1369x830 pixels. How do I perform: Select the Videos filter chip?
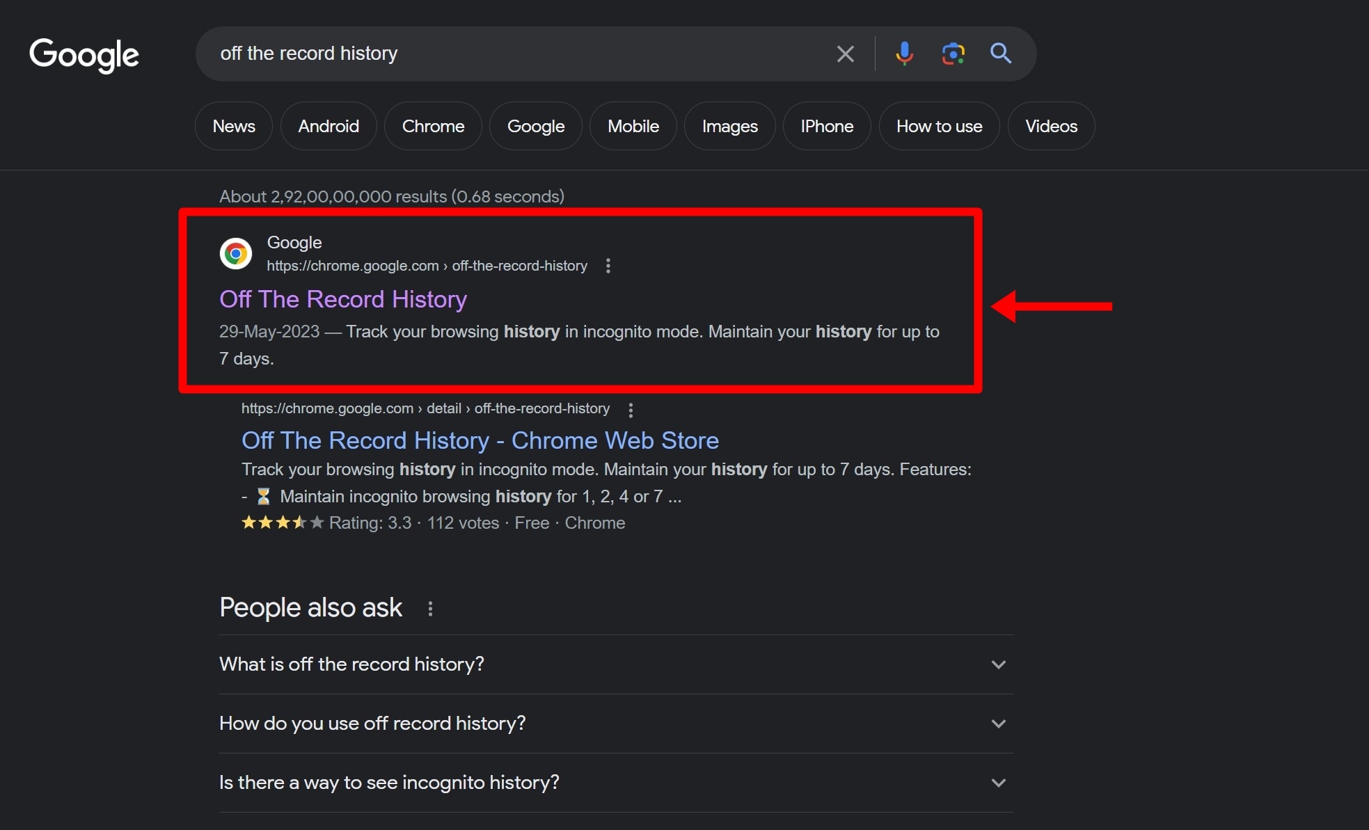click(x=1051, y=126)
